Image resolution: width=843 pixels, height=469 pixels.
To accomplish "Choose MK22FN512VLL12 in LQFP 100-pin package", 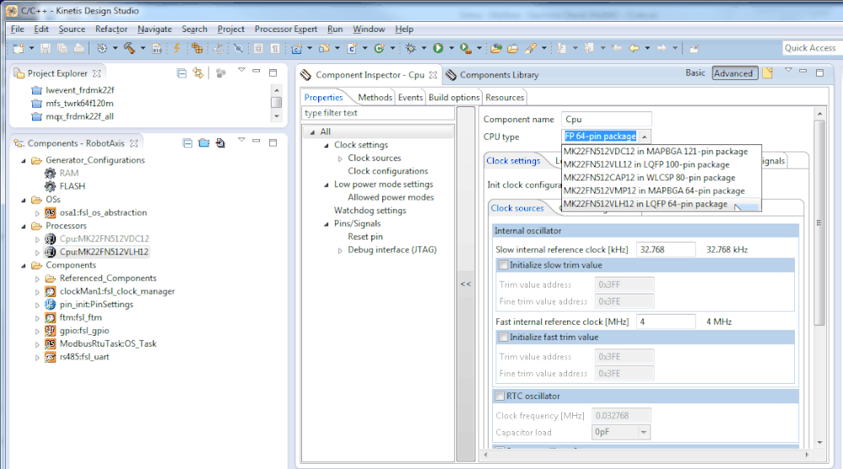I will click(x=661, y=164).
